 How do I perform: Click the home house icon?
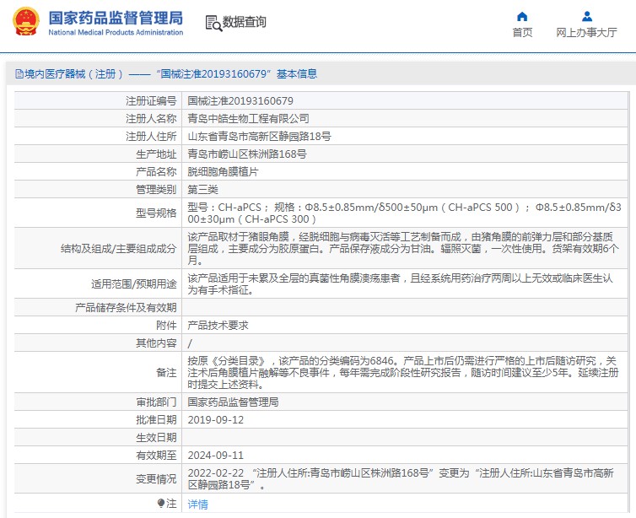point(522,16)
